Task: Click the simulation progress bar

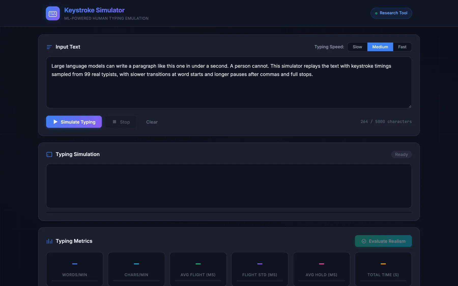Action: click(x=229, y=212)
